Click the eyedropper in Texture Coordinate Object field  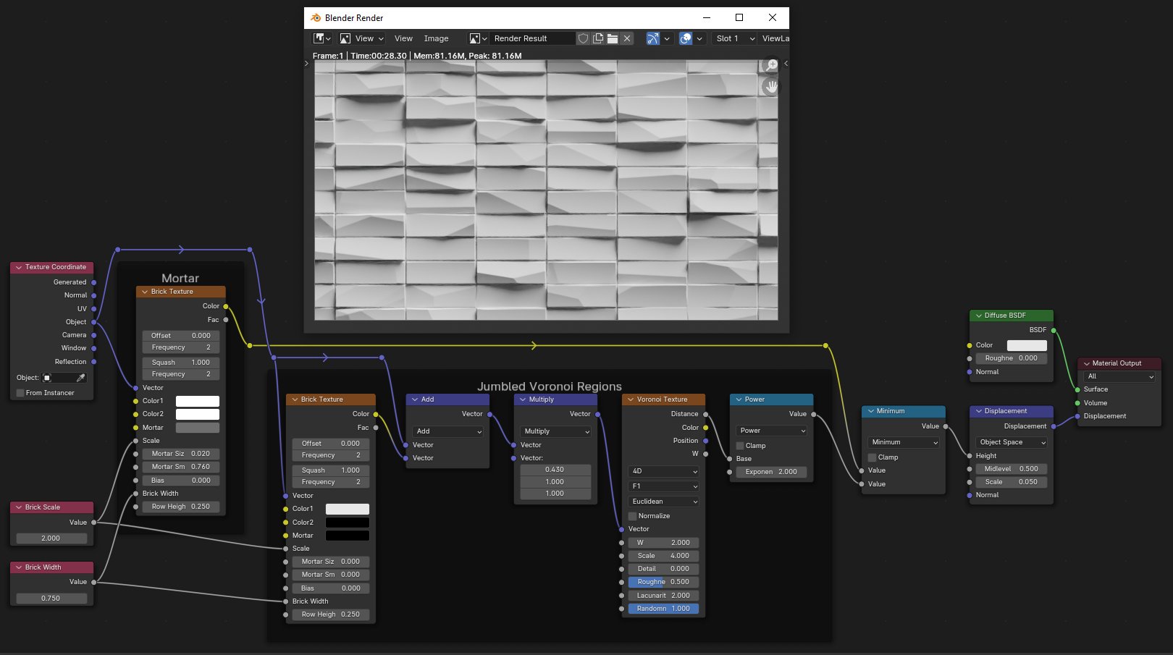80,378
